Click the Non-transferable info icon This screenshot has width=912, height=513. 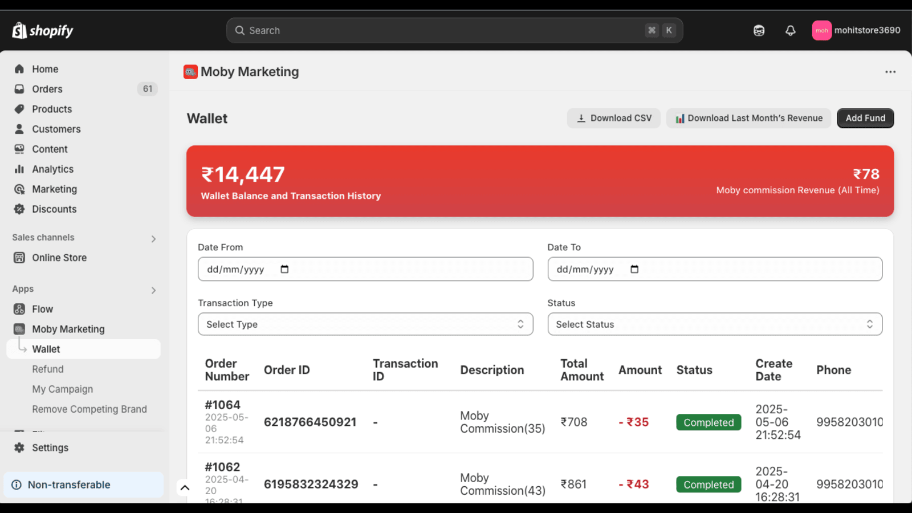click(x=17, y=484)
